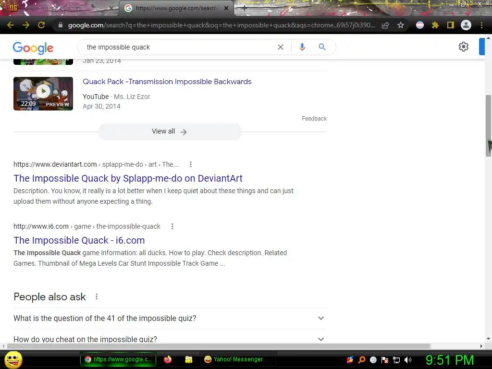The width and height of the screenshot is (492, 369).
Task: Open Chrome's three-dot menu
Action: click(481, 25)
